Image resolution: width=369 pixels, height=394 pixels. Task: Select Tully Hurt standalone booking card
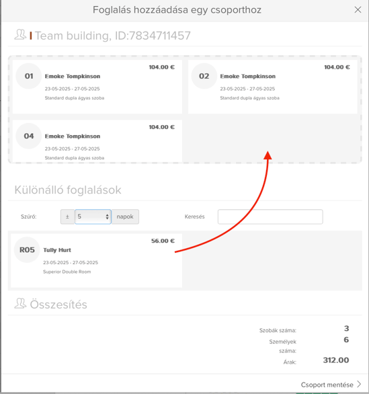click(x=97, y=261)
